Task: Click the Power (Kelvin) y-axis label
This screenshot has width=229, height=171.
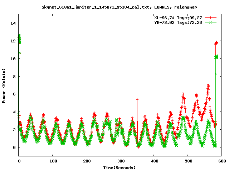Action: (x=4, y=85)
